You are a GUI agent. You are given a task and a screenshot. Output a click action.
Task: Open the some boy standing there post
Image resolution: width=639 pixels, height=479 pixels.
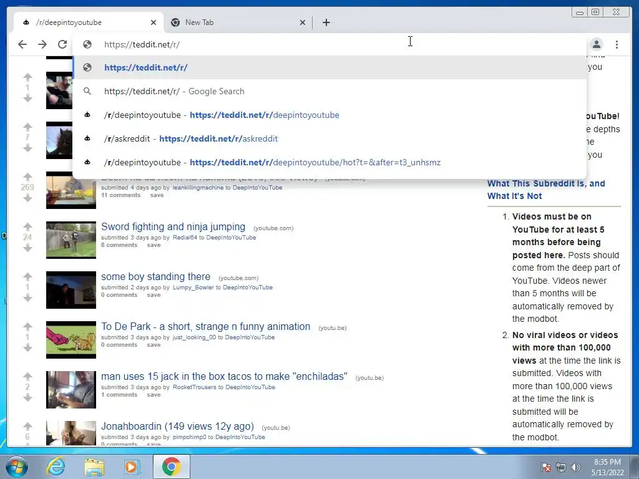155,277
